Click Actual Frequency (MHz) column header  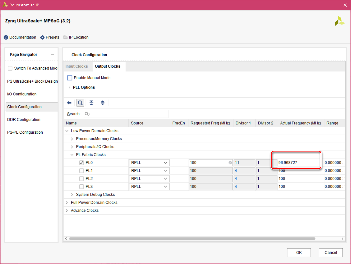click(300, 123)
